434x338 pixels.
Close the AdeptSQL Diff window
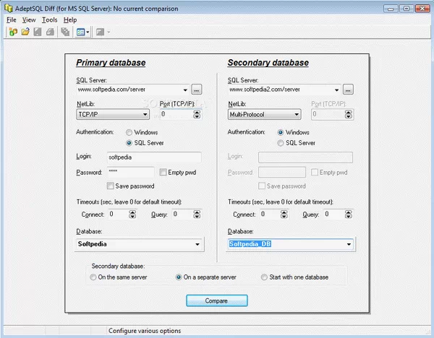point(422,9)
